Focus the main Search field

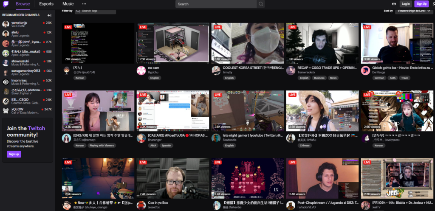click(216, 4)
